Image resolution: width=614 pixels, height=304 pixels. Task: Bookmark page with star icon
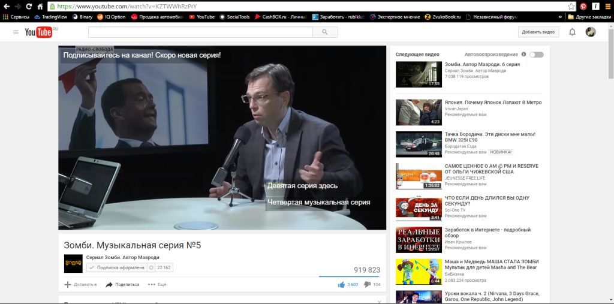tap(571, 6)
